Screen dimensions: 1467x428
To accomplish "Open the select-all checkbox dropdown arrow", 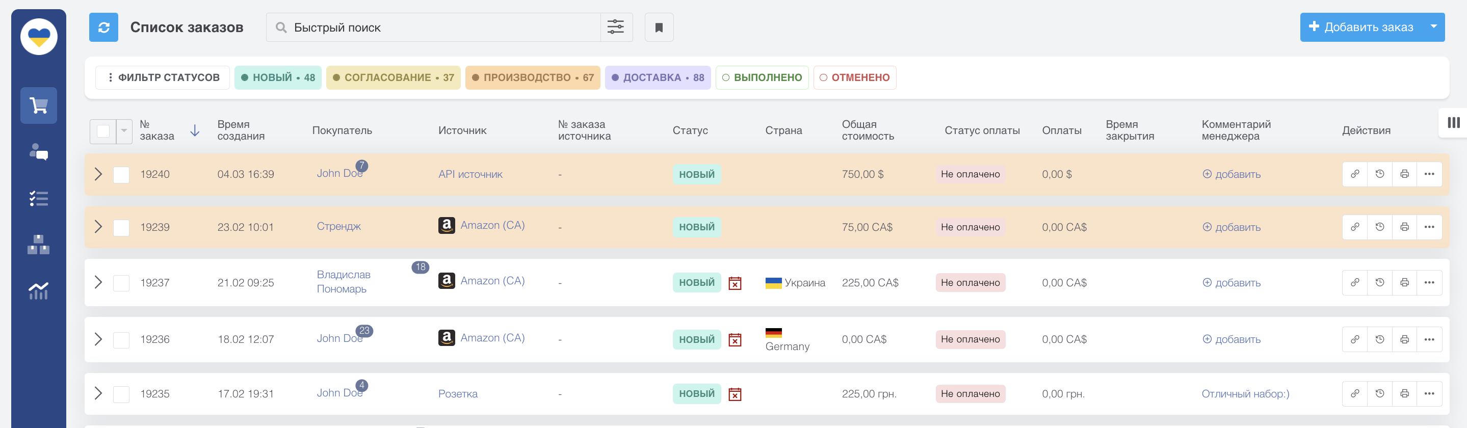I will (124, 131).
